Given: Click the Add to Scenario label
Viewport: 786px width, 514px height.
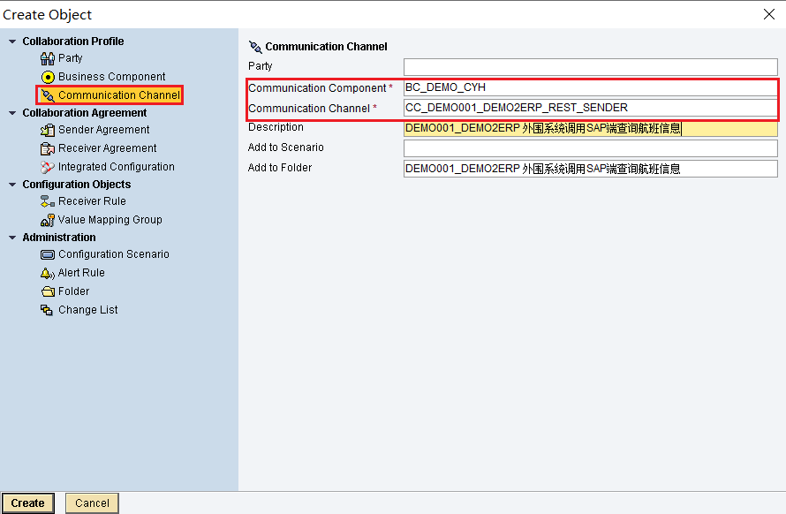Looking at the screenshot, I should [286, 147].
